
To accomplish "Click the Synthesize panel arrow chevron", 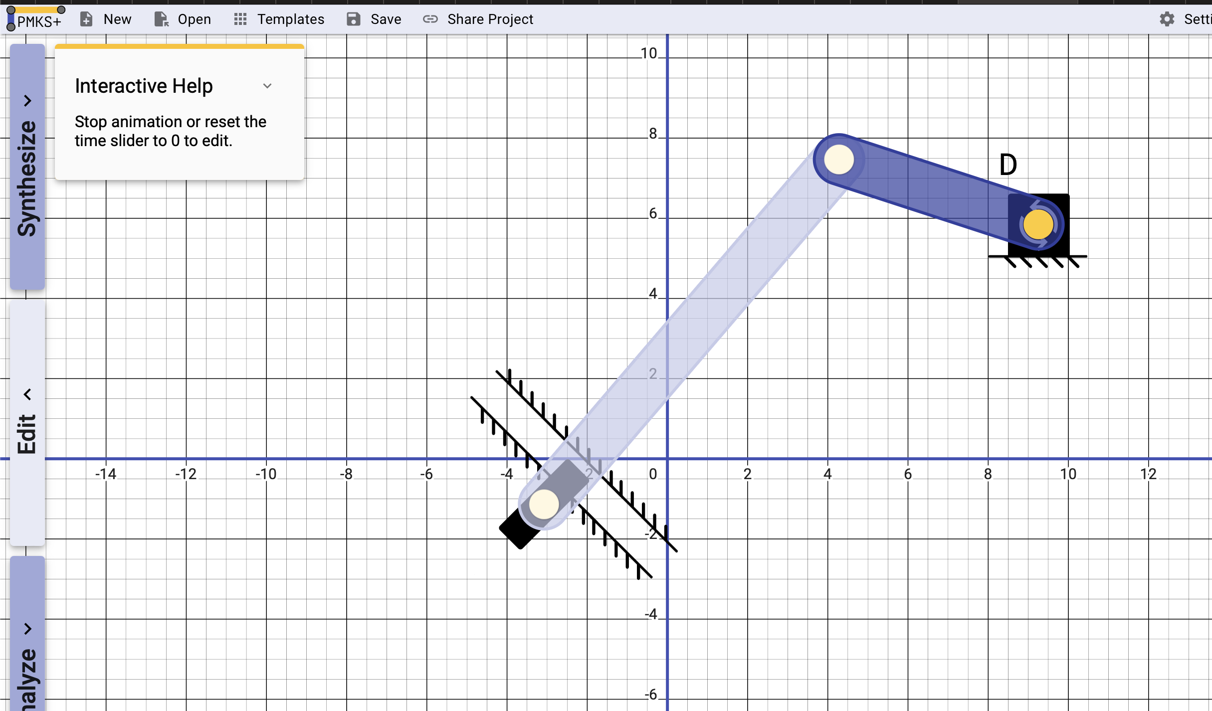I will (27, 101).
